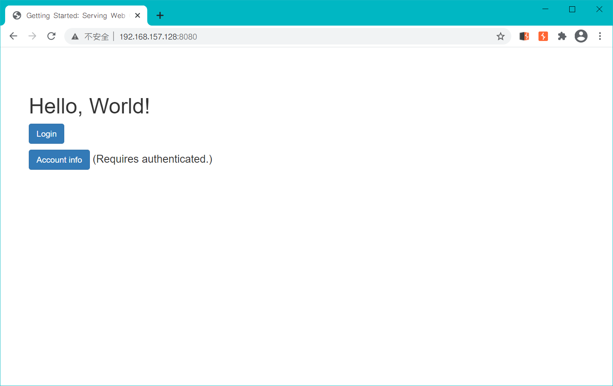613x386 pixels.
Task: Reload the current page
Action: 51,36
